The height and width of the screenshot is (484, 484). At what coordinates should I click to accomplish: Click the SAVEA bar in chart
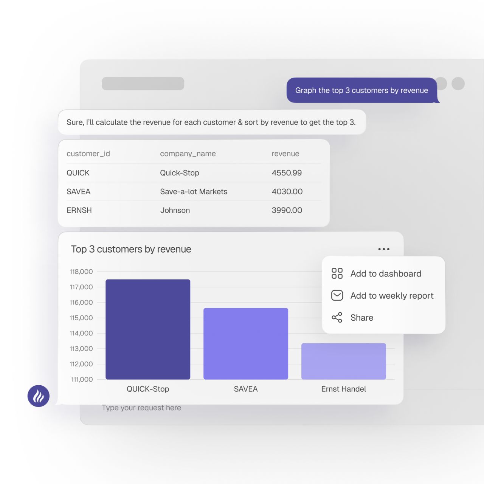(x=246, y=344)
